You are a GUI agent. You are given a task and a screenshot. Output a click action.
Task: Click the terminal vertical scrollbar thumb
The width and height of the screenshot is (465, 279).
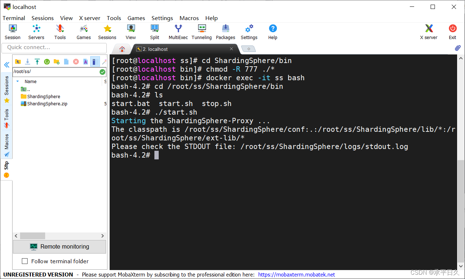[461, 211]
